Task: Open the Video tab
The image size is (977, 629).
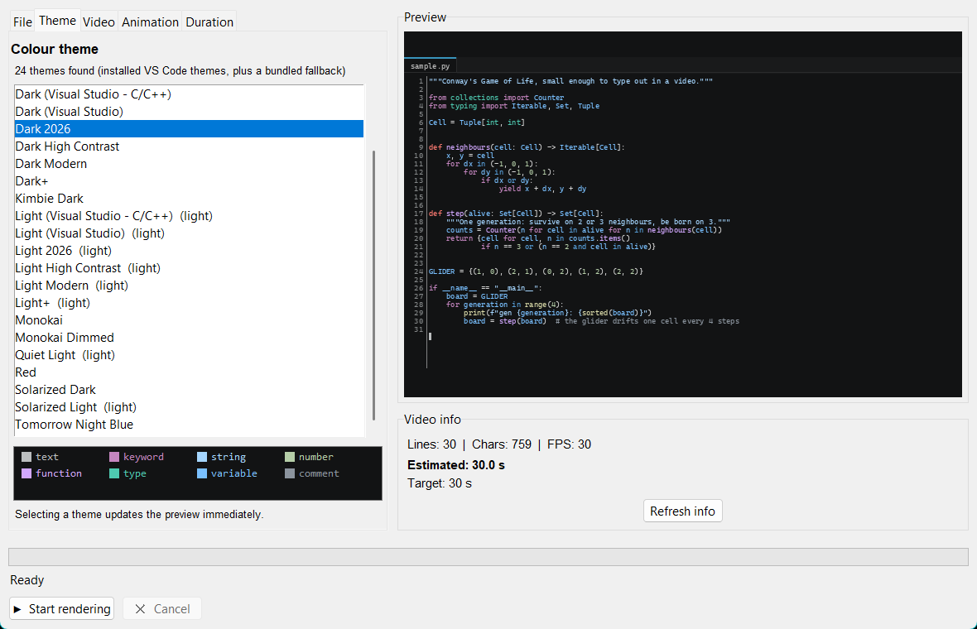Action: pyautogui.click(x=99, y=22)
